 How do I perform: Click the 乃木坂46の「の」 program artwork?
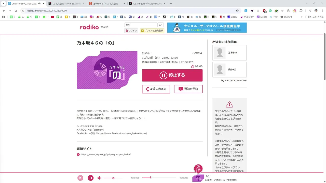[x=107, y=70]
